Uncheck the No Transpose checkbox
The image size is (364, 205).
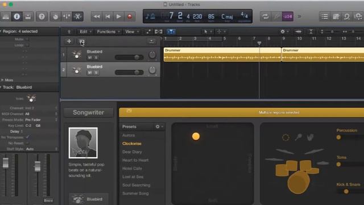[27, 137]
